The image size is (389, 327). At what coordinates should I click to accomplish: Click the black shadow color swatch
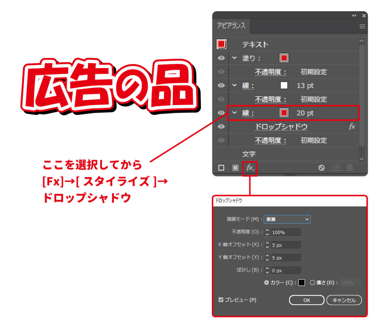pos(302,282)
